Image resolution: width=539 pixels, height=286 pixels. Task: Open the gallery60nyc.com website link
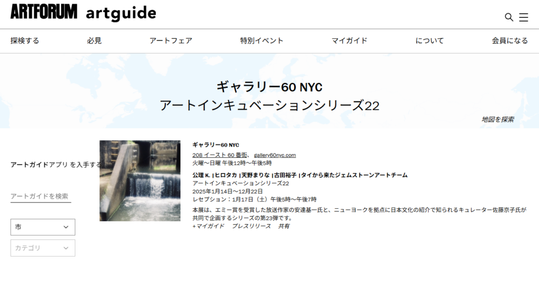275,155
